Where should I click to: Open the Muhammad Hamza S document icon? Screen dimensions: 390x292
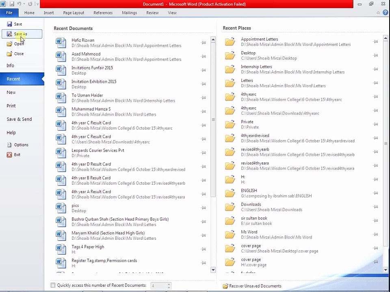(x=61, y=112)
